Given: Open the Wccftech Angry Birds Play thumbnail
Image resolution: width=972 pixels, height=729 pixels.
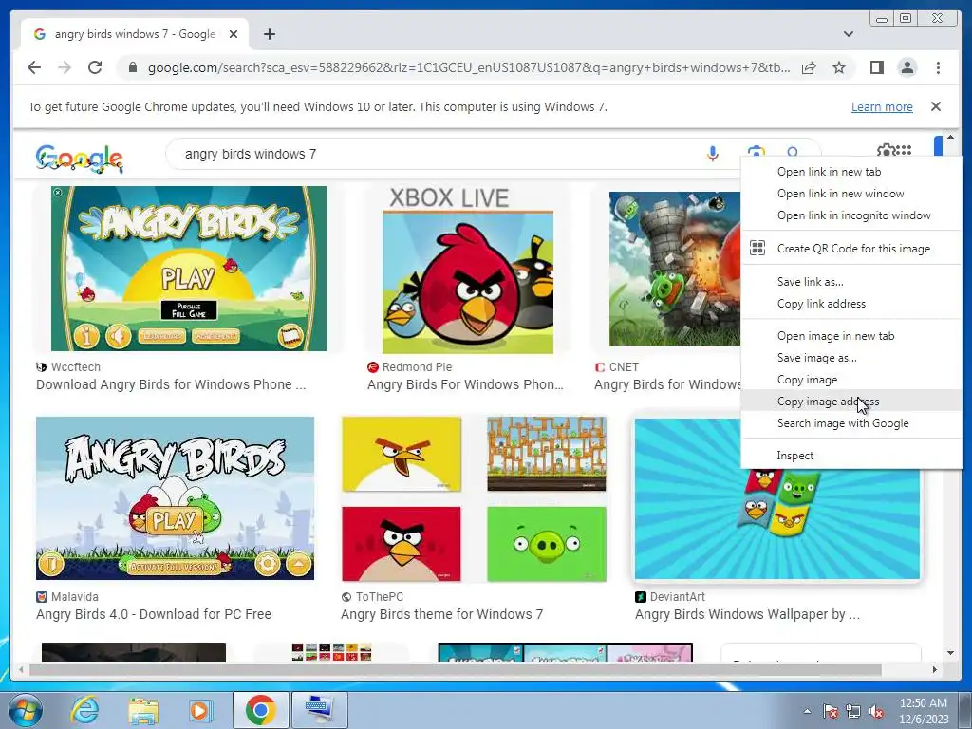Looking at the screenshot, I should pyautogui.click(x=189, y=269).
